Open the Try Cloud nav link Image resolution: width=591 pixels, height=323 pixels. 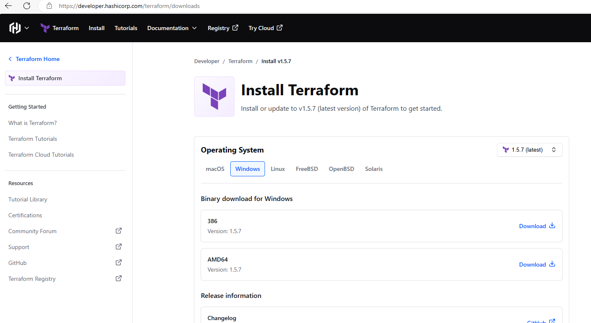(x=265, y=28)
